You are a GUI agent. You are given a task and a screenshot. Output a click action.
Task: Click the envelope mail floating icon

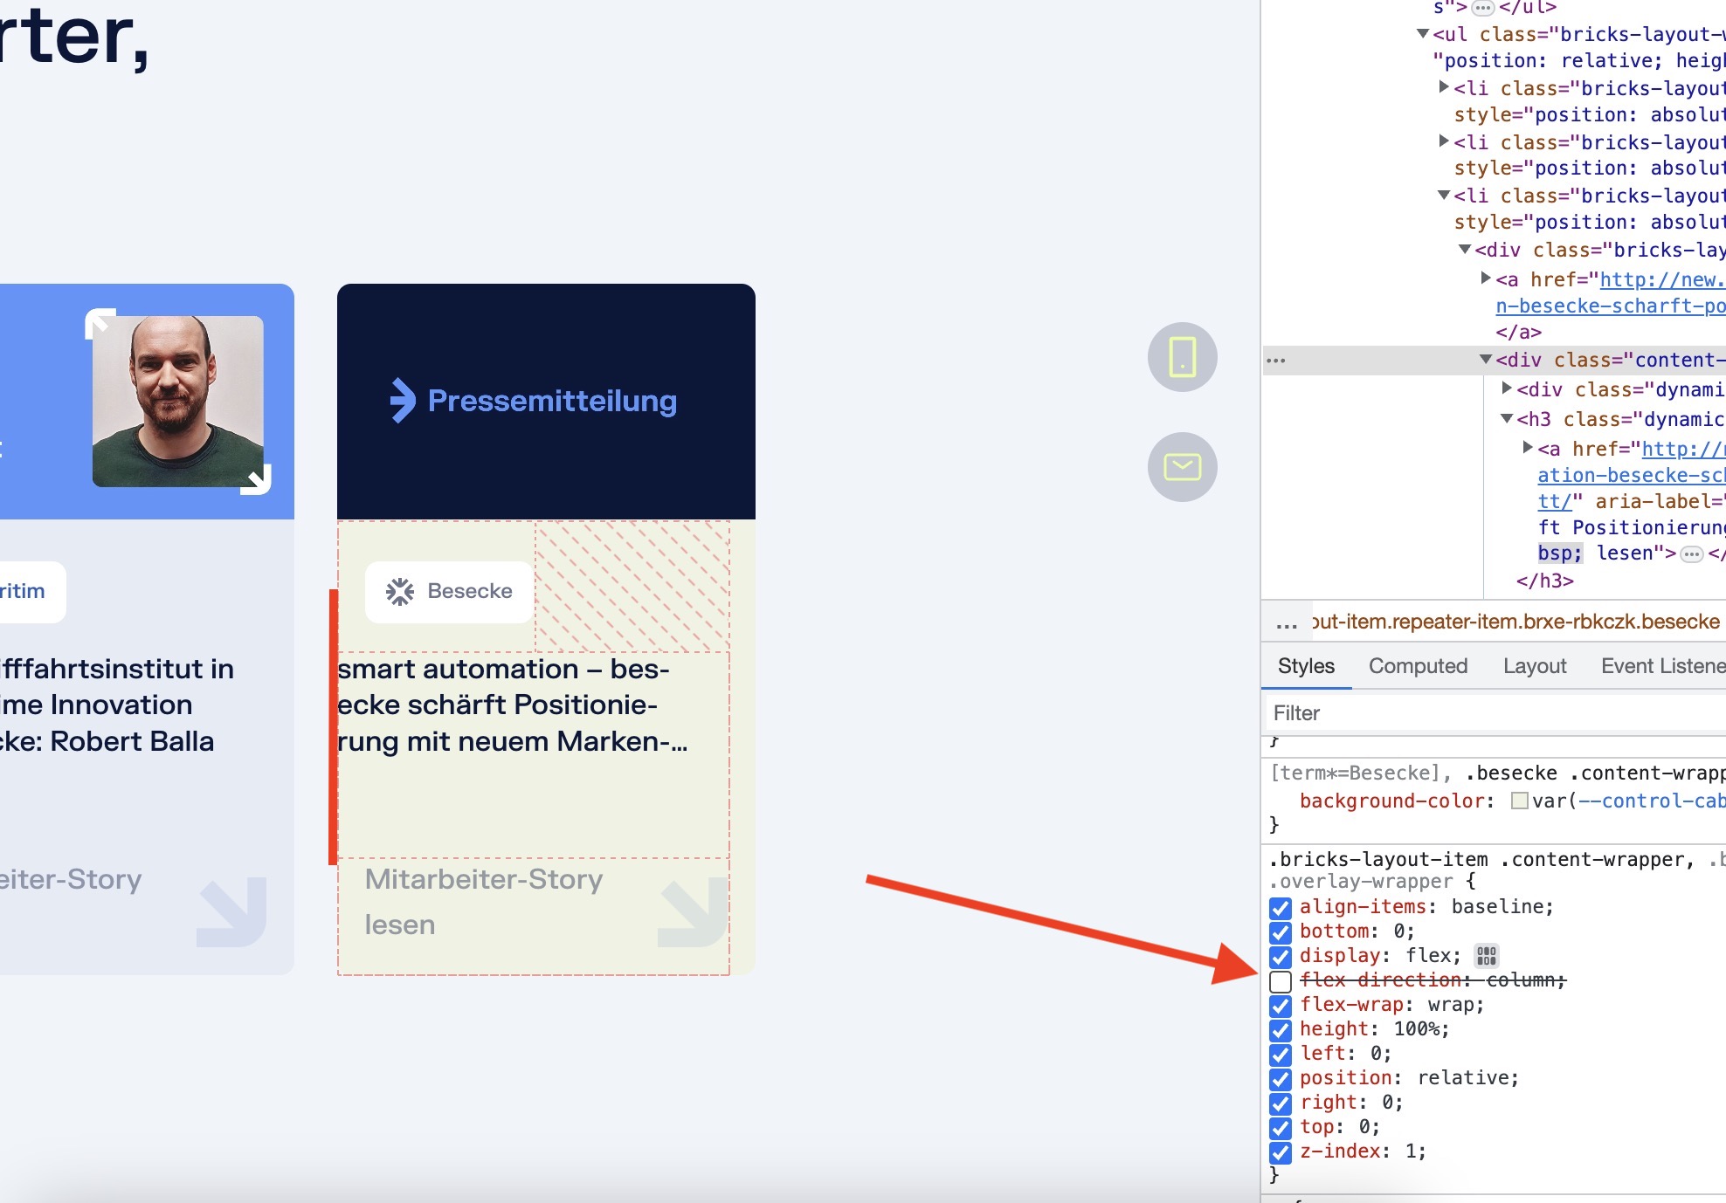[1182, 467]
